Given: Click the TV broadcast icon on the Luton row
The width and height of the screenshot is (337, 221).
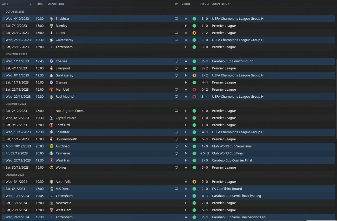Looking at the screenshot, I should pos(176,33).
